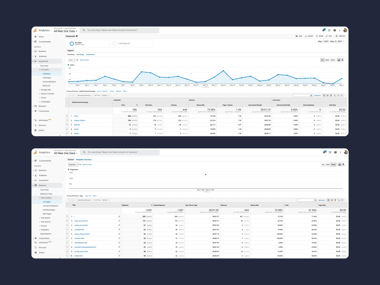Switch to the data table view in Channels
380x285 pixels.
coord(324,96)
